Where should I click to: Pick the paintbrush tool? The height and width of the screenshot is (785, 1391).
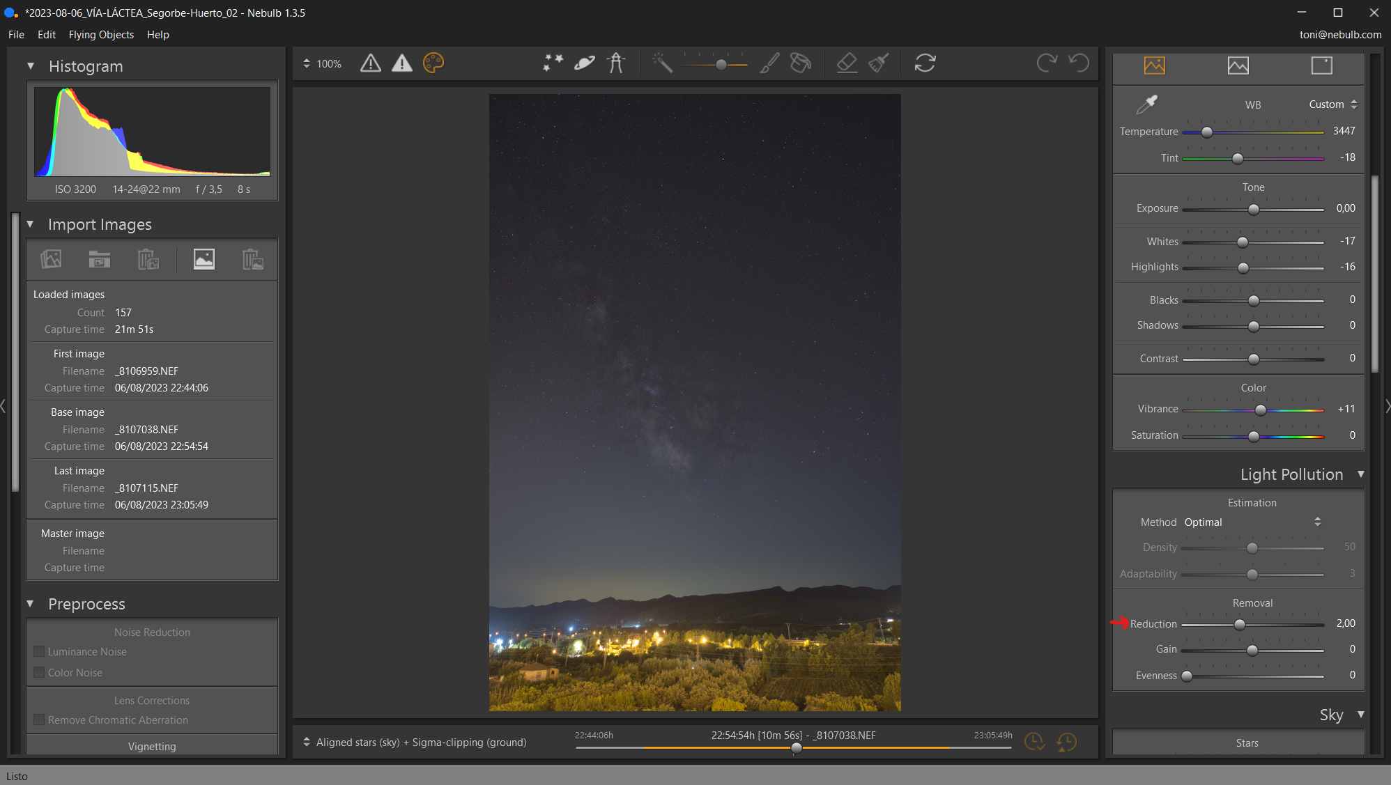(x=769, y=63)
